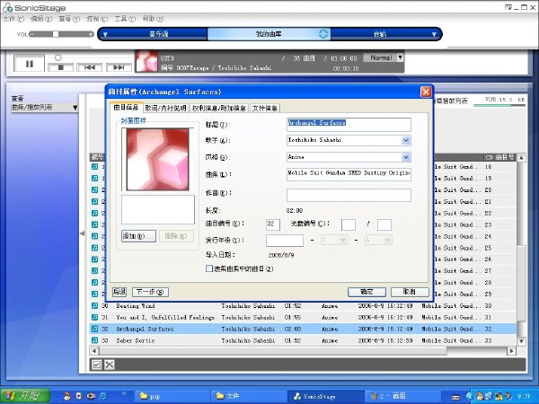Close the 曲目属性 dialog with X

(x=426, y=92)
